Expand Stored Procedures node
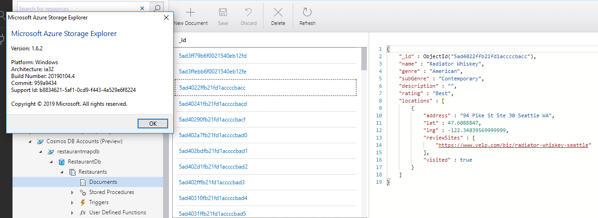The image size is (598, 218). (x=72, y=192)
